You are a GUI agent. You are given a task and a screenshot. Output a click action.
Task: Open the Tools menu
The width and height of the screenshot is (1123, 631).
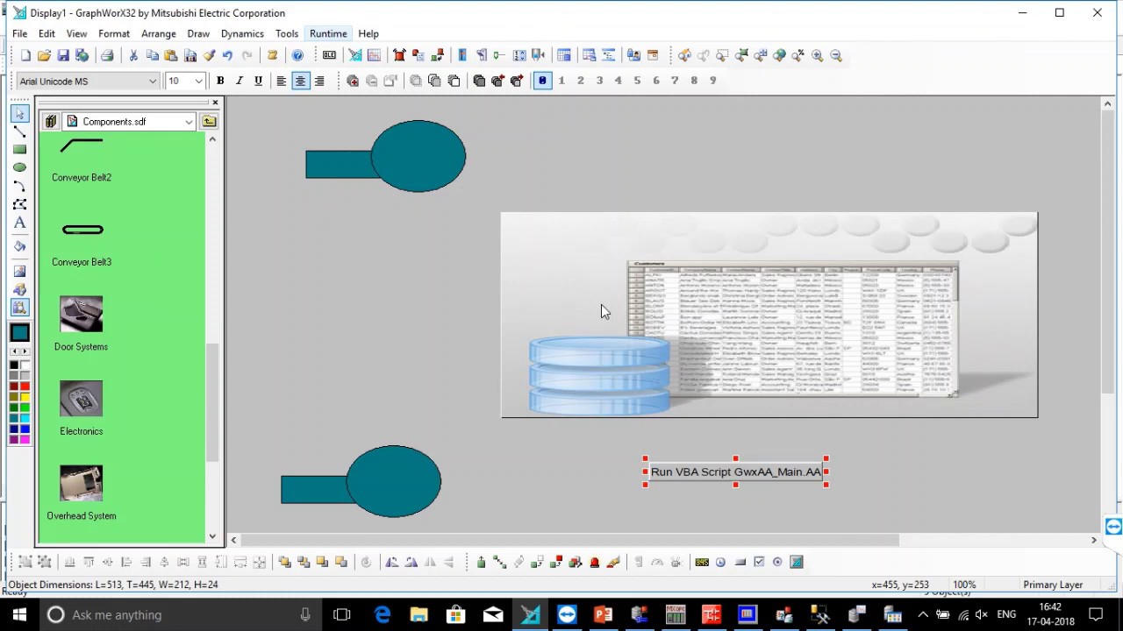pos(287,33)
